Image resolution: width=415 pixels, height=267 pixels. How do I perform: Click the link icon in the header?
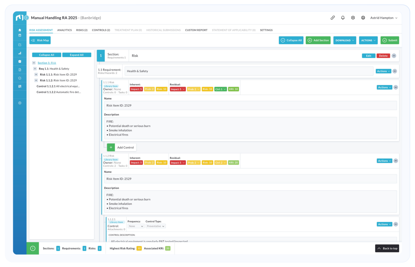click(333, 18)
